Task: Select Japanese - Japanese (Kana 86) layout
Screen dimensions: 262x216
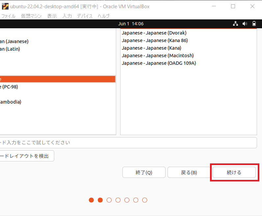Action: [189, 40]
